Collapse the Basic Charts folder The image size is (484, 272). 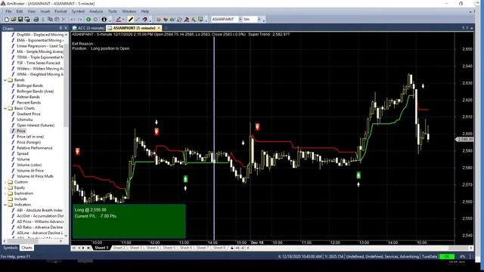pos(5,108)
